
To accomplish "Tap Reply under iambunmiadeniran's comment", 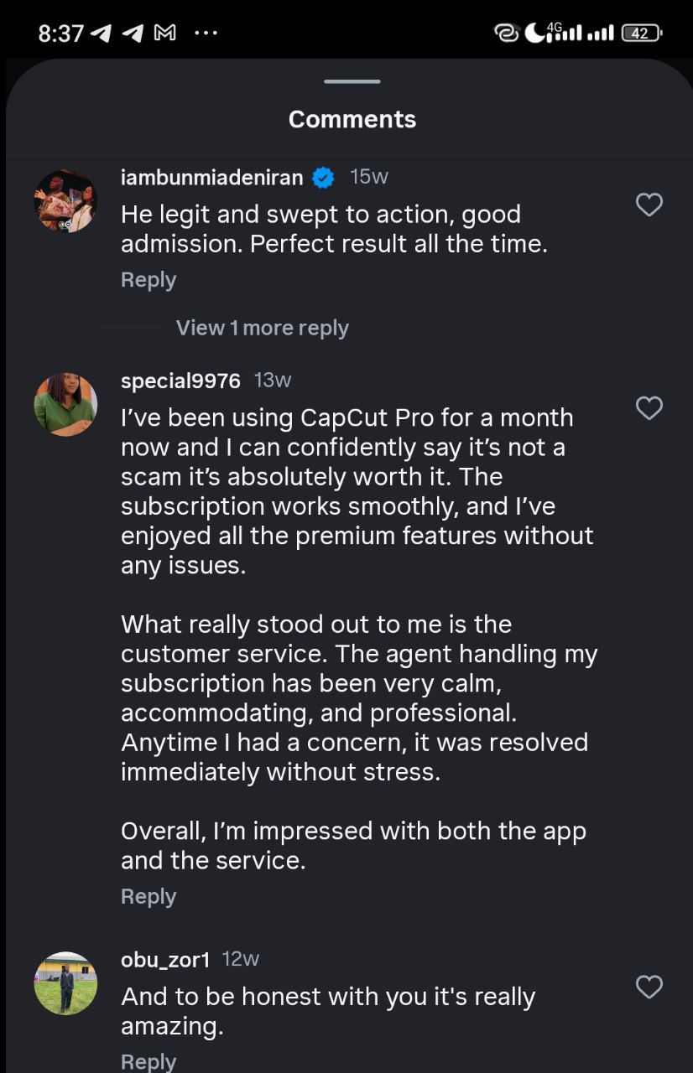I will pyautogui.click(x=148, y=279).
